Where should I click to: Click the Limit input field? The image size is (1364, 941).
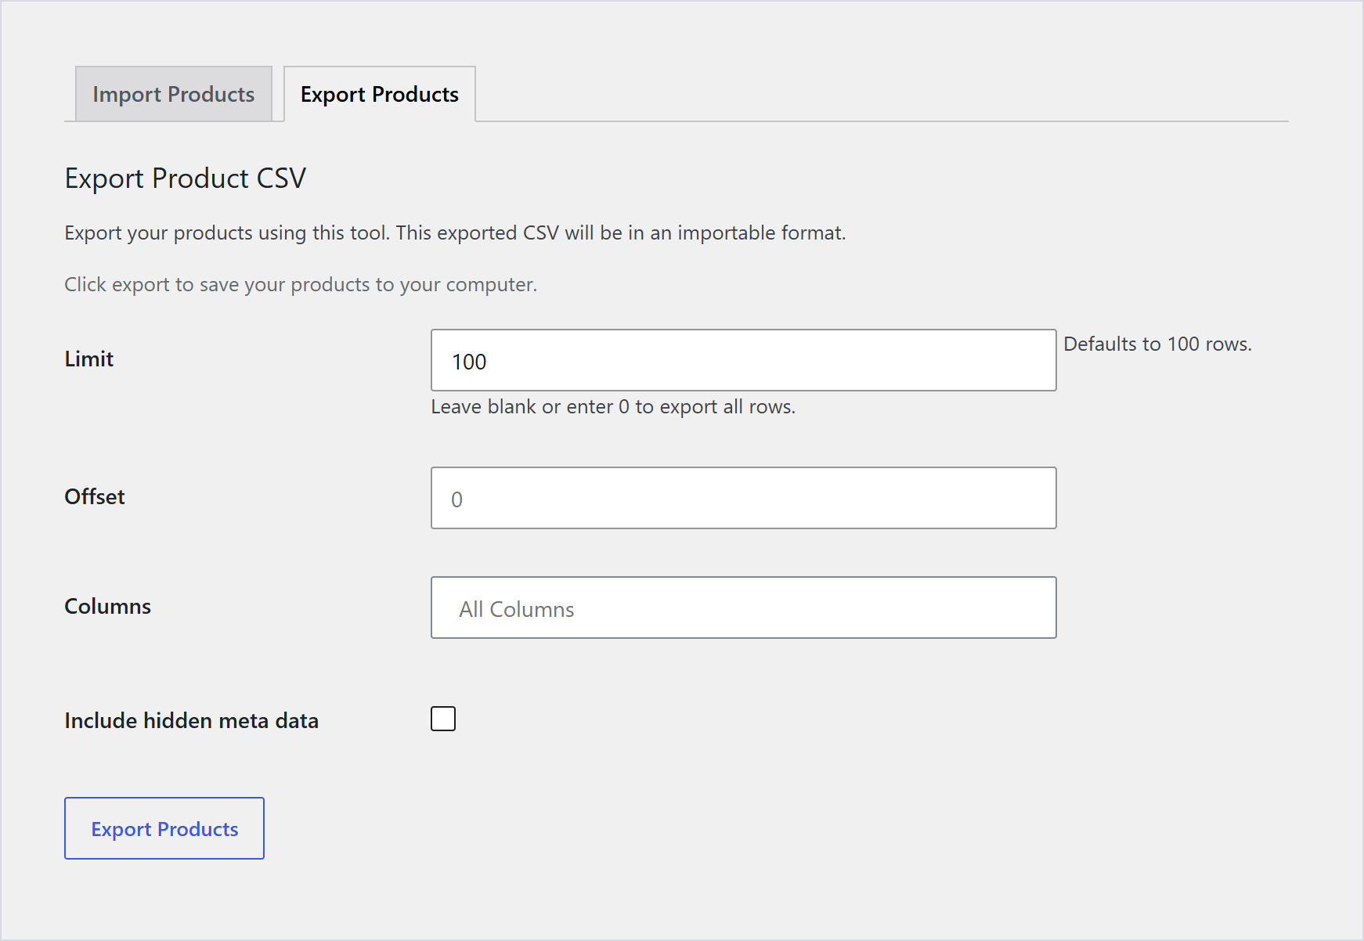744,360
